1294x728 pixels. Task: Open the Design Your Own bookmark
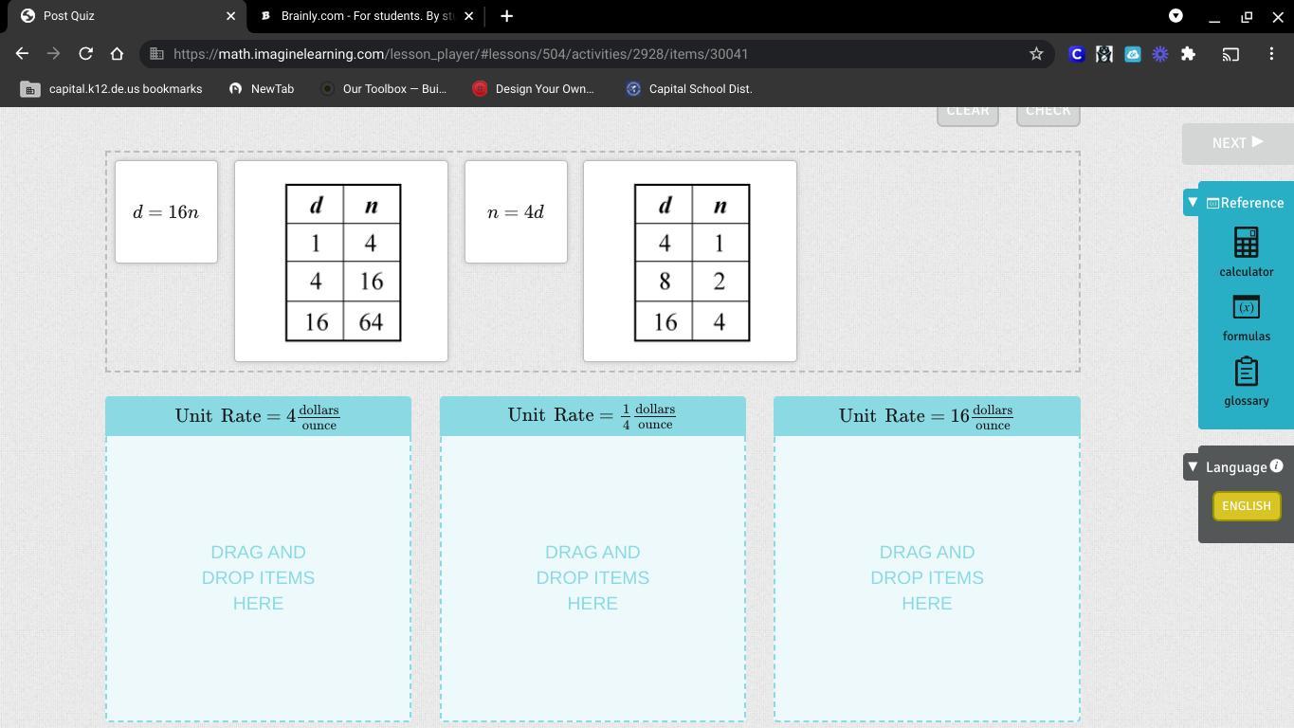click(533, 88)
